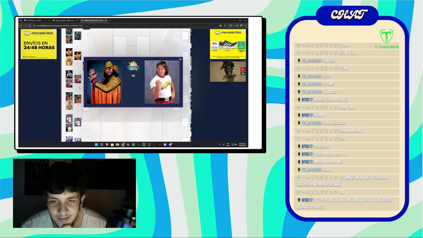The height and width of the screenshot is (238, 423).
Task: Open File Explorer from the taskbar
Action: 117,144
